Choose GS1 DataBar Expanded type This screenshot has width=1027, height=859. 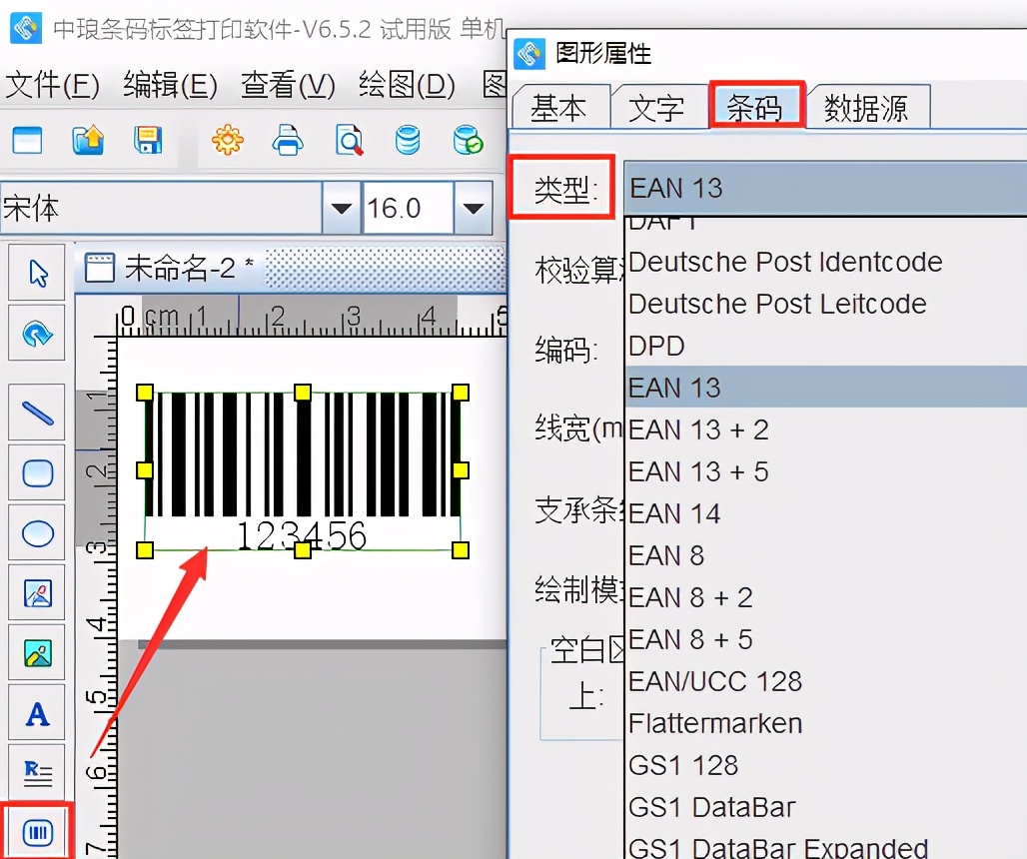click(x=826, y=845)
